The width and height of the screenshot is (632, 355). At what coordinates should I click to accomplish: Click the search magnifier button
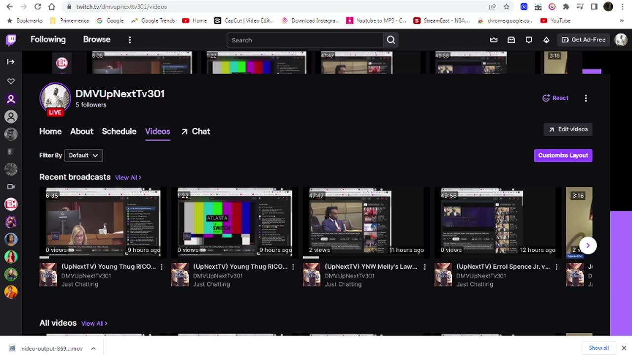click(x=391, y=40)
